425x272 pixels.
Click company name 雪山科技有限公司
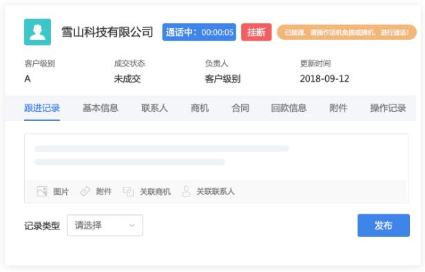pyautogui.click(x=107, y=32)
